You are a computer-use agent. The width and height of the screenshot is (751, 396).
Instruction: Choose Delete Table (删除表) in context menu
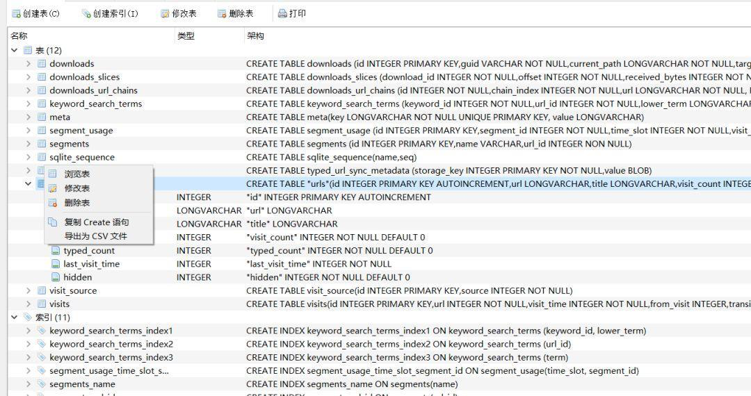coord(99,203)
